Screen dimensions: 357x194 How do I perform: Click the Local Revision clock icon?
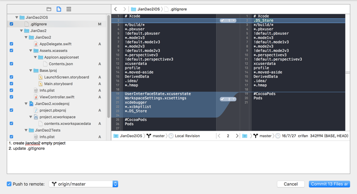(x=171, y=136)
